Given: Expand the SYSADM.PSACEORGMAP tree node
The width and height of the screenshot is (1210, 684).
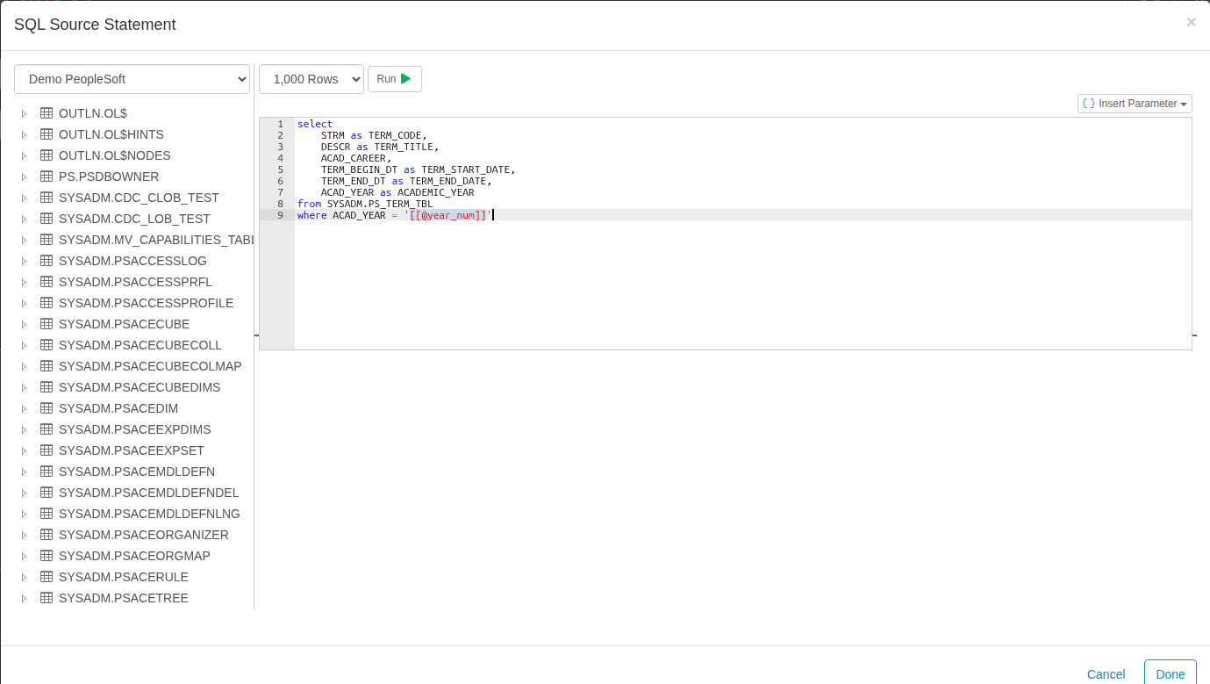Looking at the screenshot, I should tap(24, 556).
